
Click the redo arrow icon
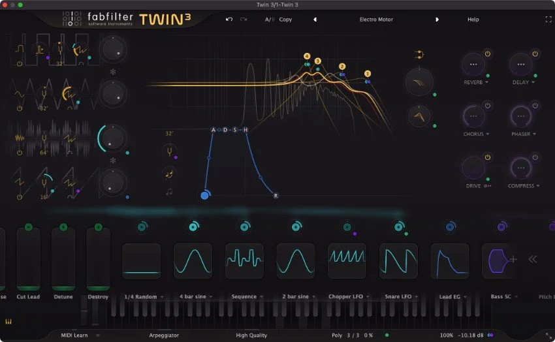[244, 19]
